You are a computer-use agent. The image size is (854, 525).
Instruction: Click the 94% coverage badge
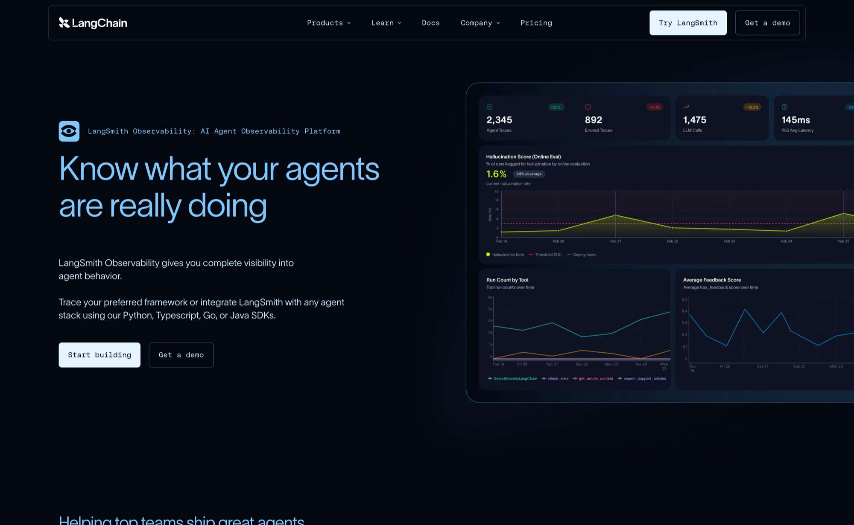(x=529, y=174)
